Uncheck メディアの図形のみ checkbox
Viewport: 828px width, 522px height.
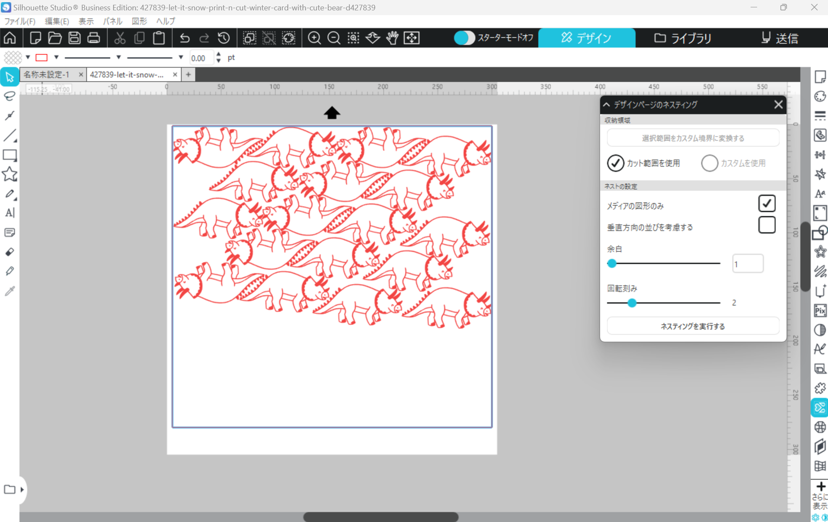[x=767, y=204]
